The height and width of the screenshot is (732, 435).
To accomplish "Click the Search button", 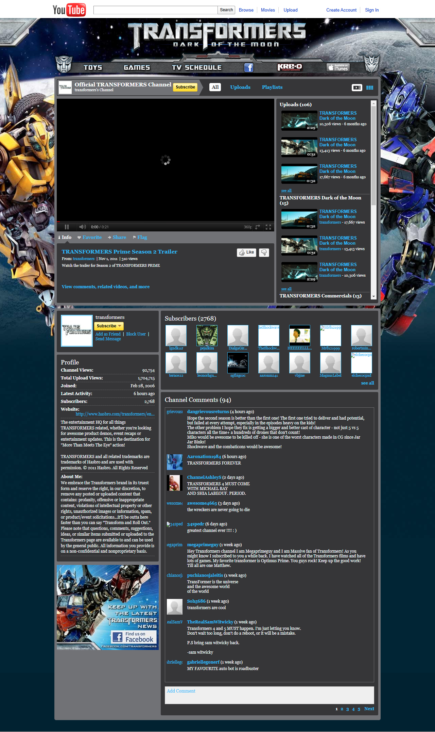I will tap(226, 10).
